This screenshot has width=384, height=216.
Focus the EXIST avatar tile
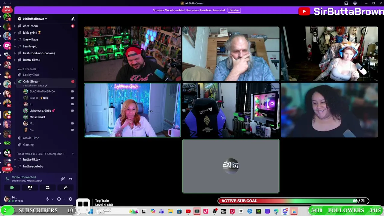(x=231, y=166)
